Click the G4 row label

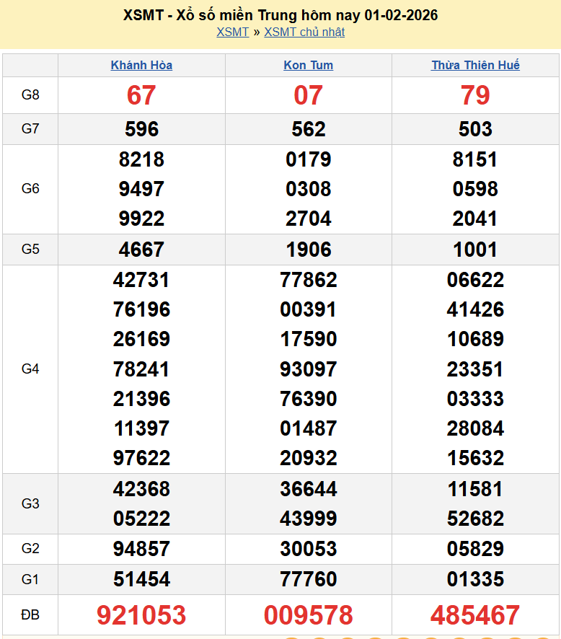tap(30, 369)
